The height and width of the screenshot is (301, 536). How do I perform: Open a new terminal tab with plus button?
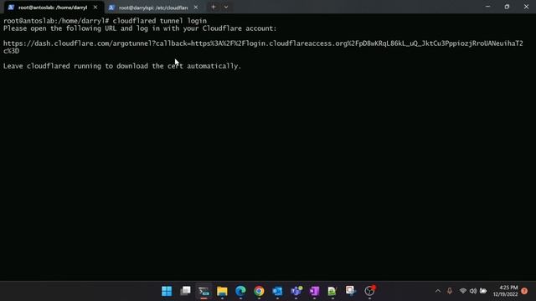[x=214, y=7]
